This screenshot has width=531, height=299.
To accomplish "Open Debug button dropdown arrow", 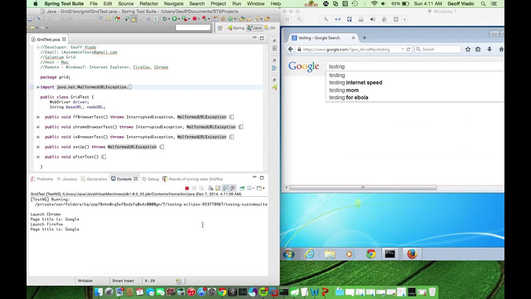I will click(x=169, y=19).
